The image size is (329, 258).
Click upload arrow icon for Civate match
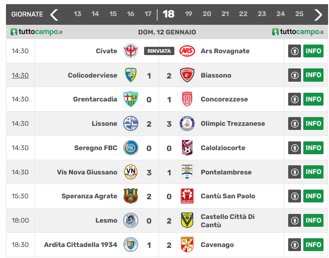point(294,51)
